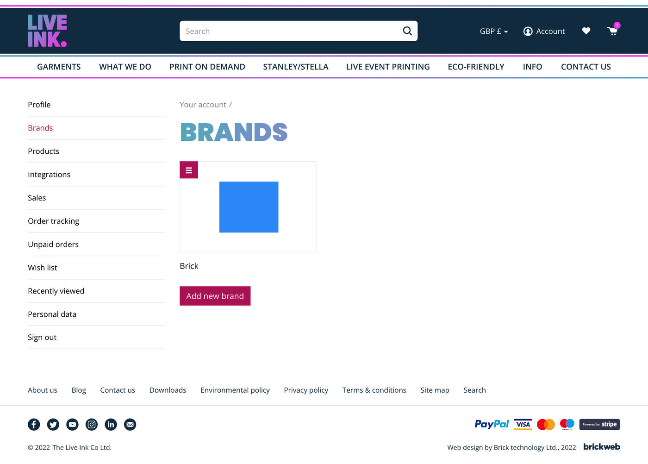The image size is (648, 464).
Task: Click the search magnifier icon
Action: pyautogui.click(x=407, y=31)
